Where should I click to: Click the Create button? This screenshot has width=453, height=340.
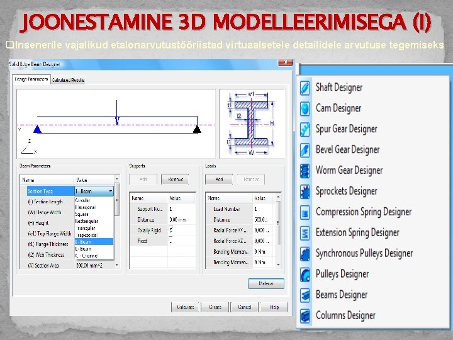(x=215, y=307)
